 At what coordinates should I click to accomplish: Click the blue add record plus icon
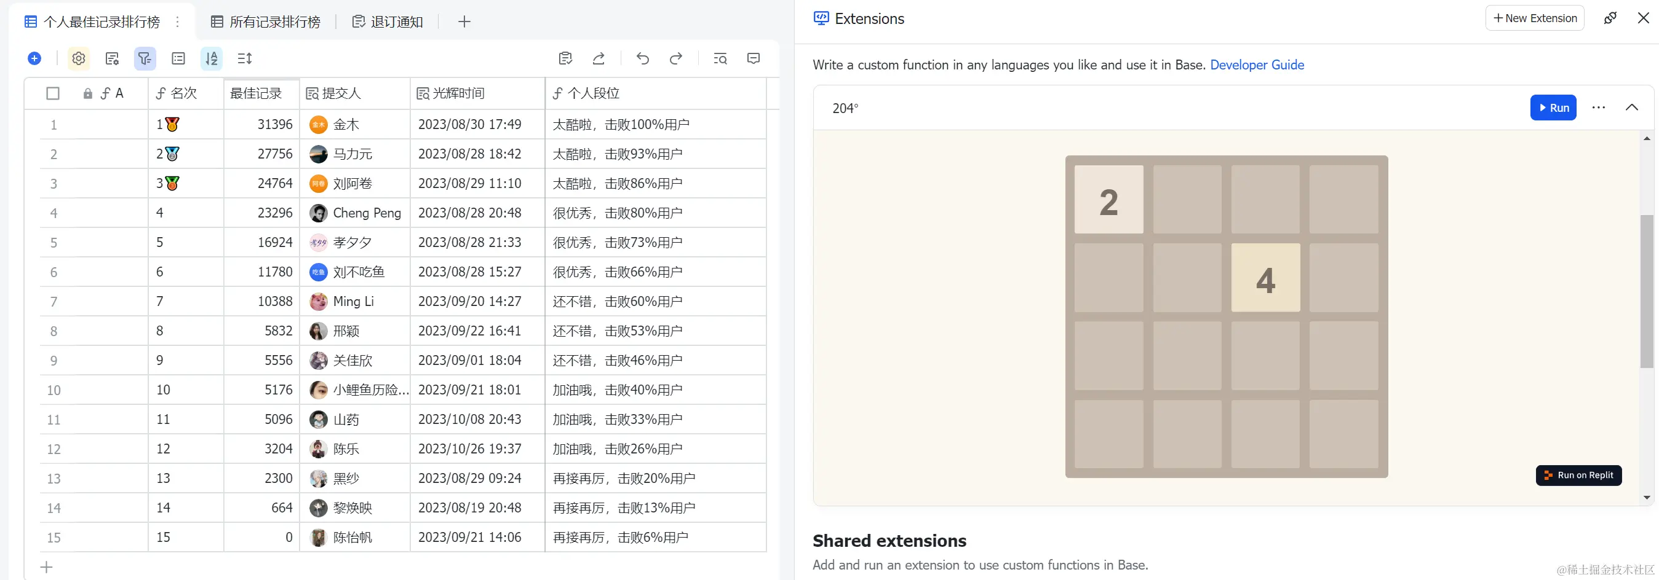(34, 58)
